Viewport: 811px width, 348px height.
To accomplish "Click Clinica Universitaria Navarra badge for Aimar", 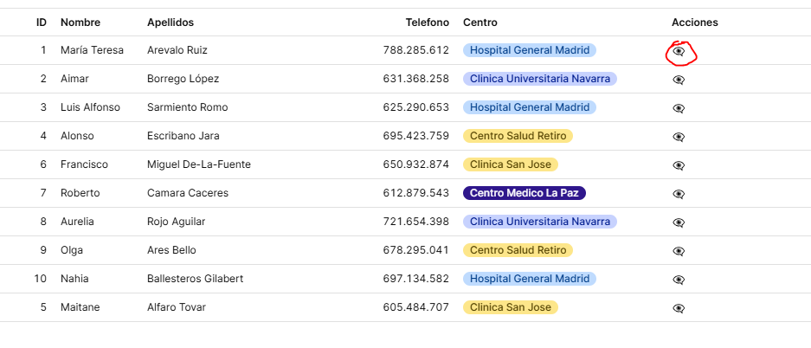I will point(539,79).
